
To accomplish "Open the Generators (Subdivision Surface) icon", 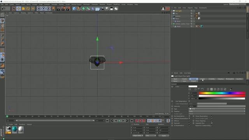I will (x=84, y=9).
